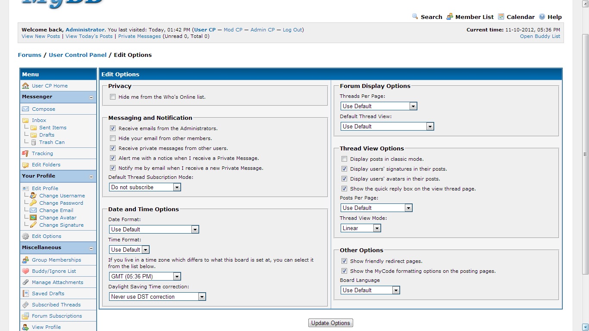Click the Manage Attachments paperclip icon

(25, 282)
